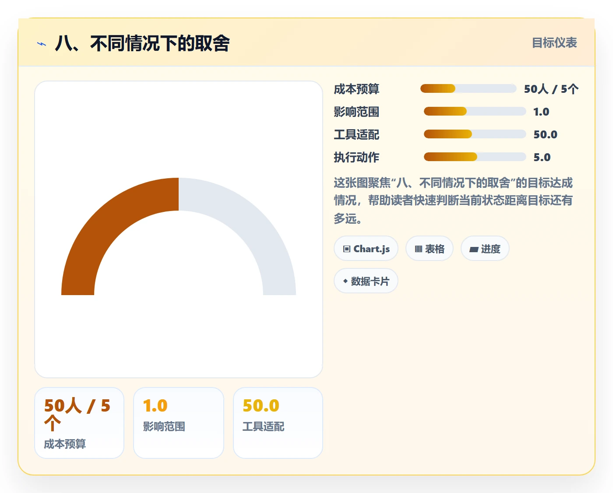Click the 执行动作 row label
Image resolution: width=613 pixels, height=493 pixels.
[356, 158]
